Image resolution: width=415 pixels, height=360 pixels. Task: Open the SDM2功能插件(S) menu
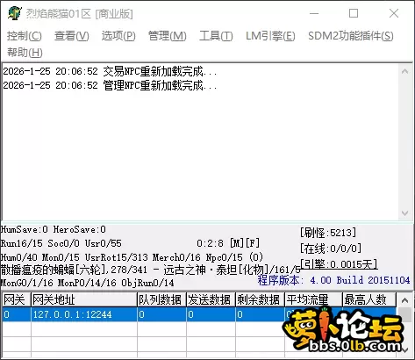point(351,36)
